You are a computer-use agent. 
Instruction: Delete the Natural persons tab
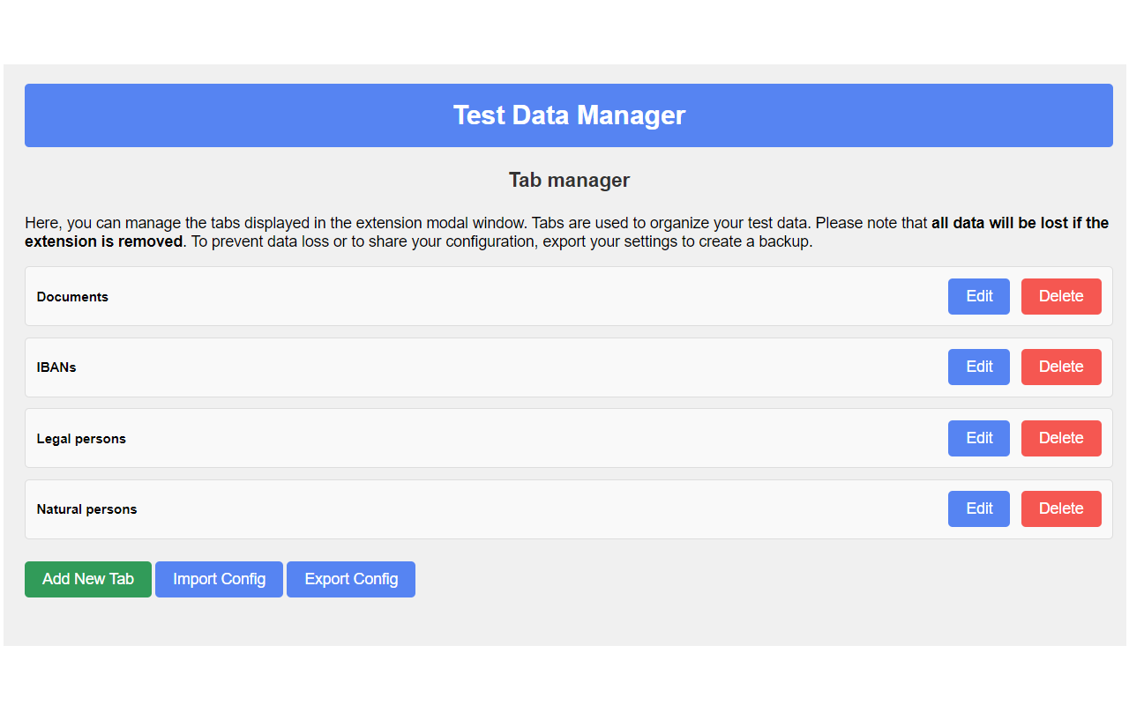click(1061, 508)
